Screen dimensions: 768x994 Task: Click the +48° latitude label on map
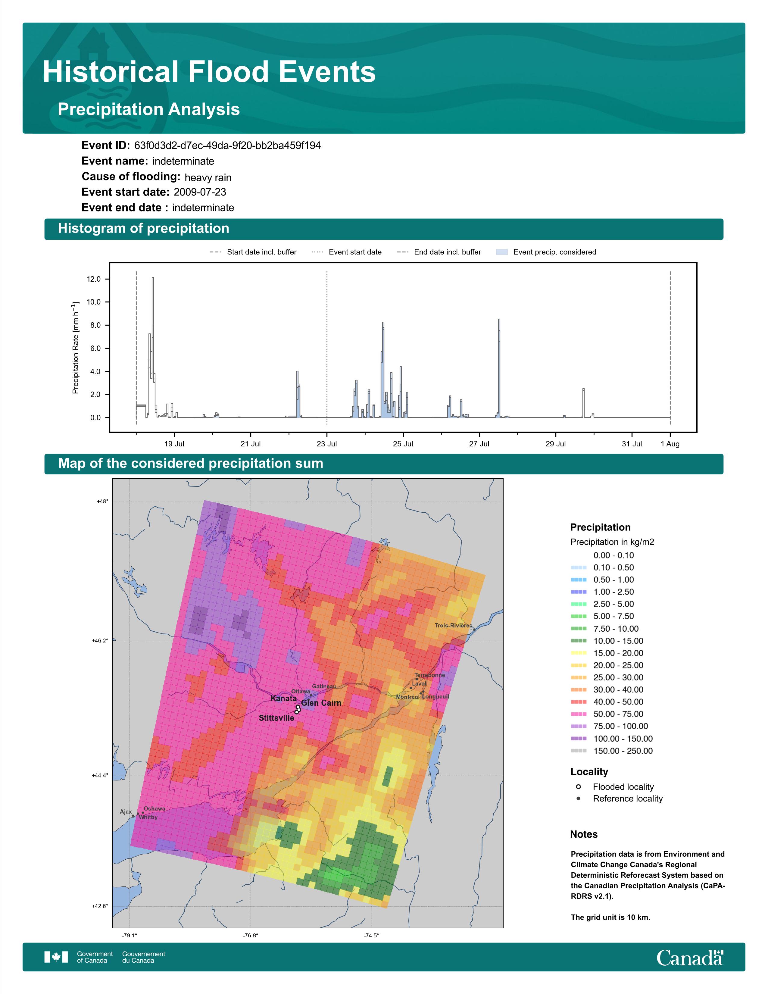pyautogui.click(x=102, y=502)
